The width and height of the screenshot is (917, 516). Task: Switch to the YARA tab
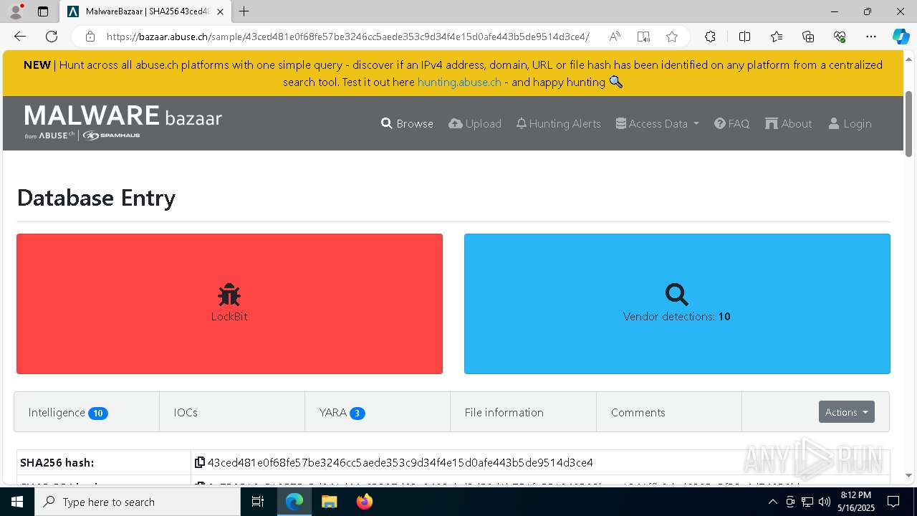(378, 412)
